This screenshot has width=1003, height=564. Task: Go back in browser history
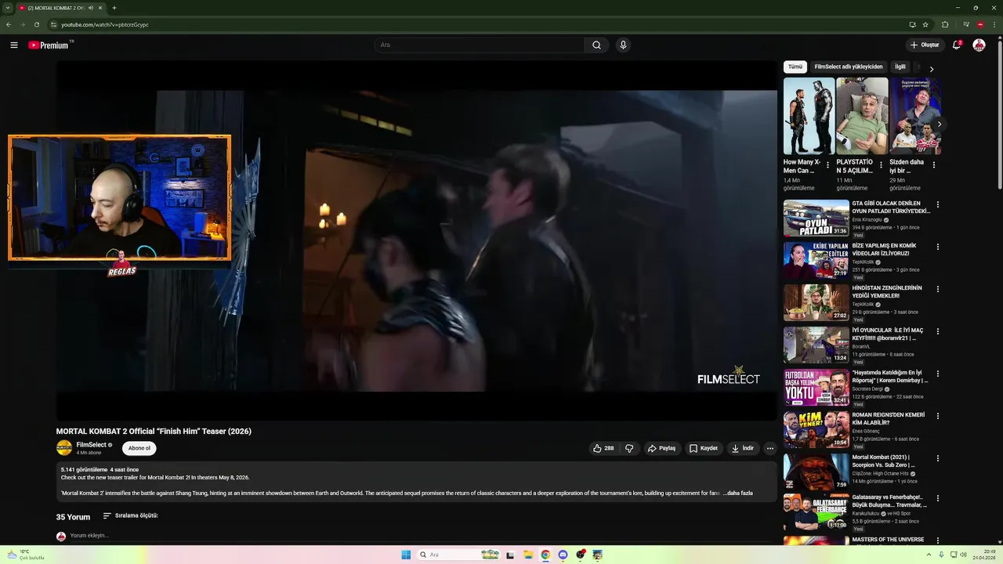pyautogui.click(x=9, y=24)
